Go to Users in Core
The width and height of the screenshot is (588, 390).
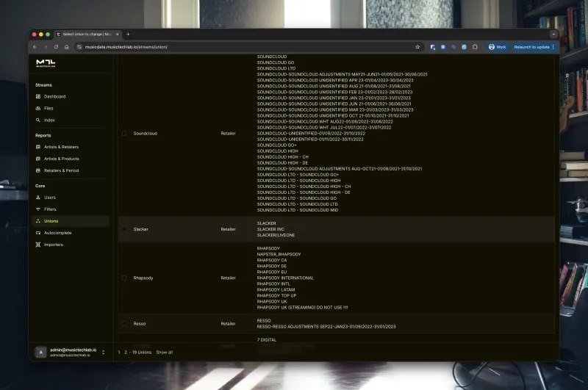(x=49, y=198)
